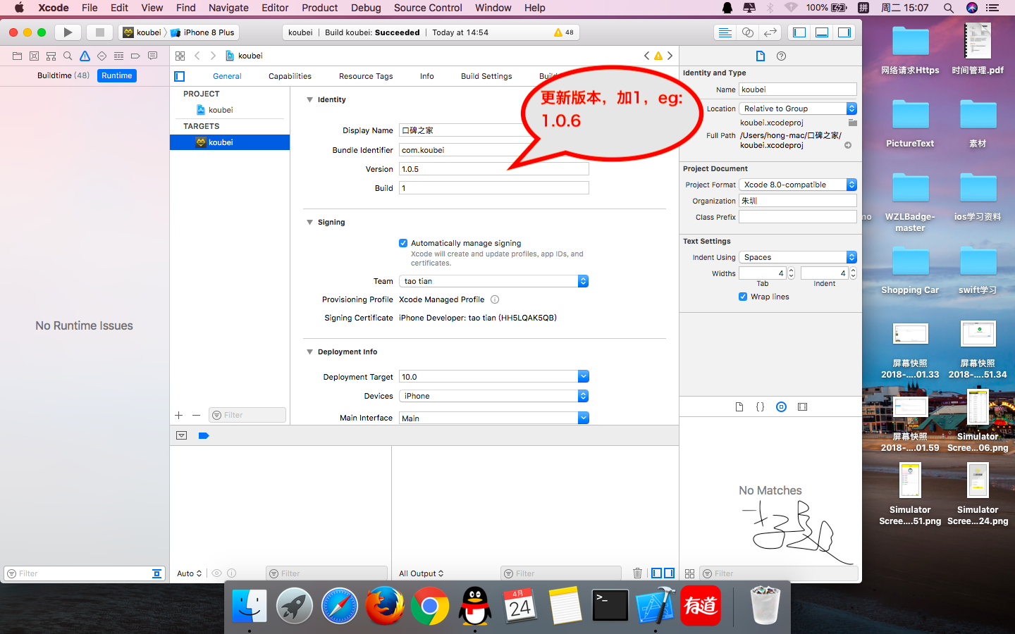Image resolution: width=1015 pixels, height=634 pixels.
Task: Show Buildtime issues
Action: tap(63, 75)
